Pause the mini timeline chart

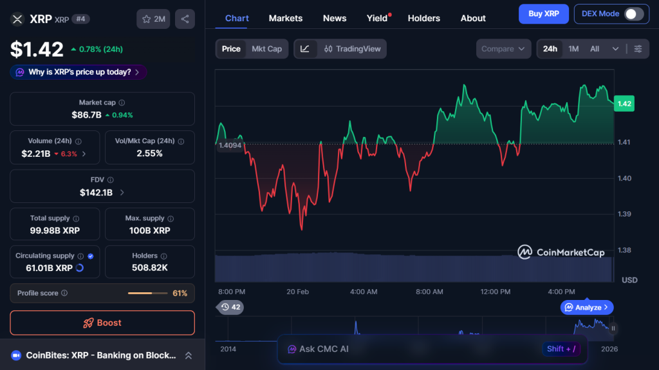pos(613,328)
